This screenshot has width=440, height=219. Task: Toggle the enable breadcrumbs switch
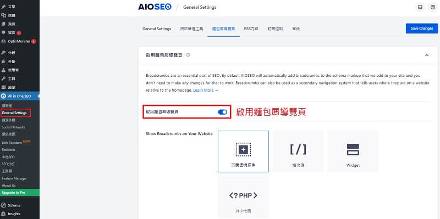pos(223,112)
